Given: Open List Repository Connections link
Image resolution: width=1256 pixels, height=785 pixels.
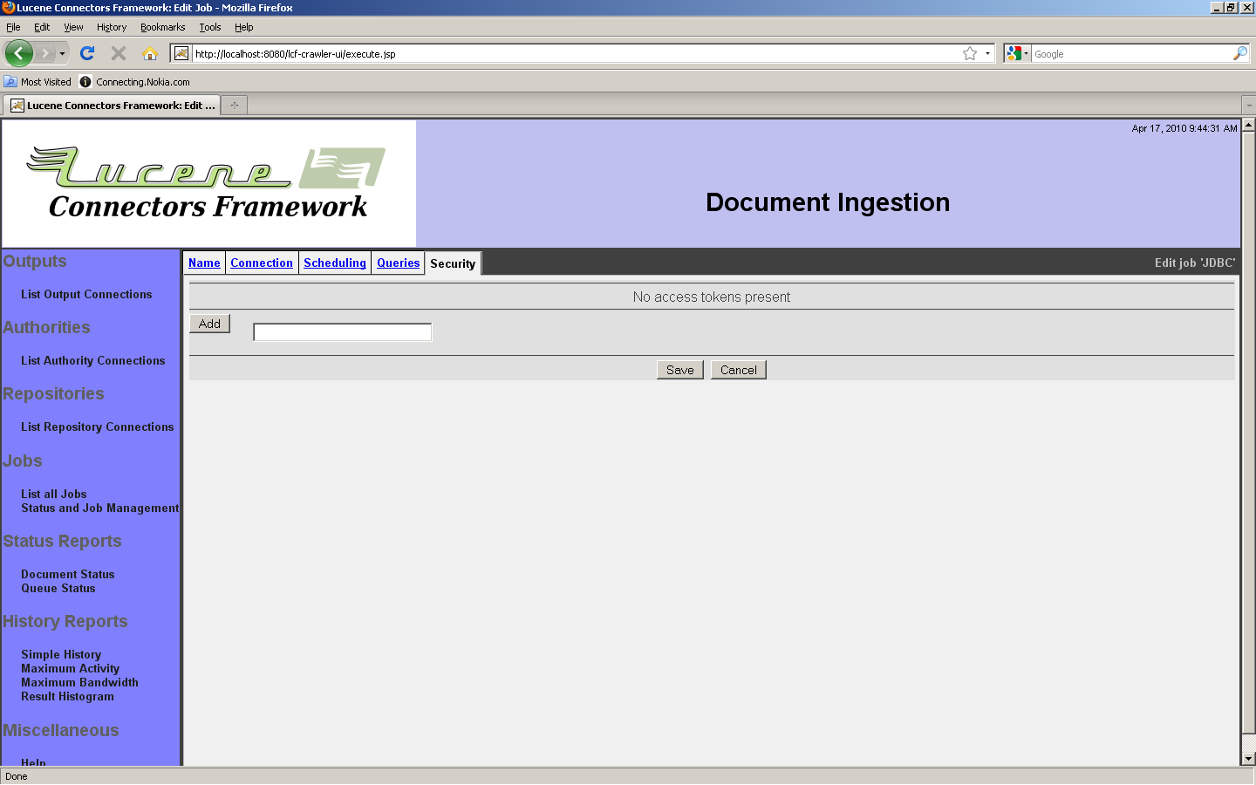Looking at the screenshot, I should (x=98, y=427).
